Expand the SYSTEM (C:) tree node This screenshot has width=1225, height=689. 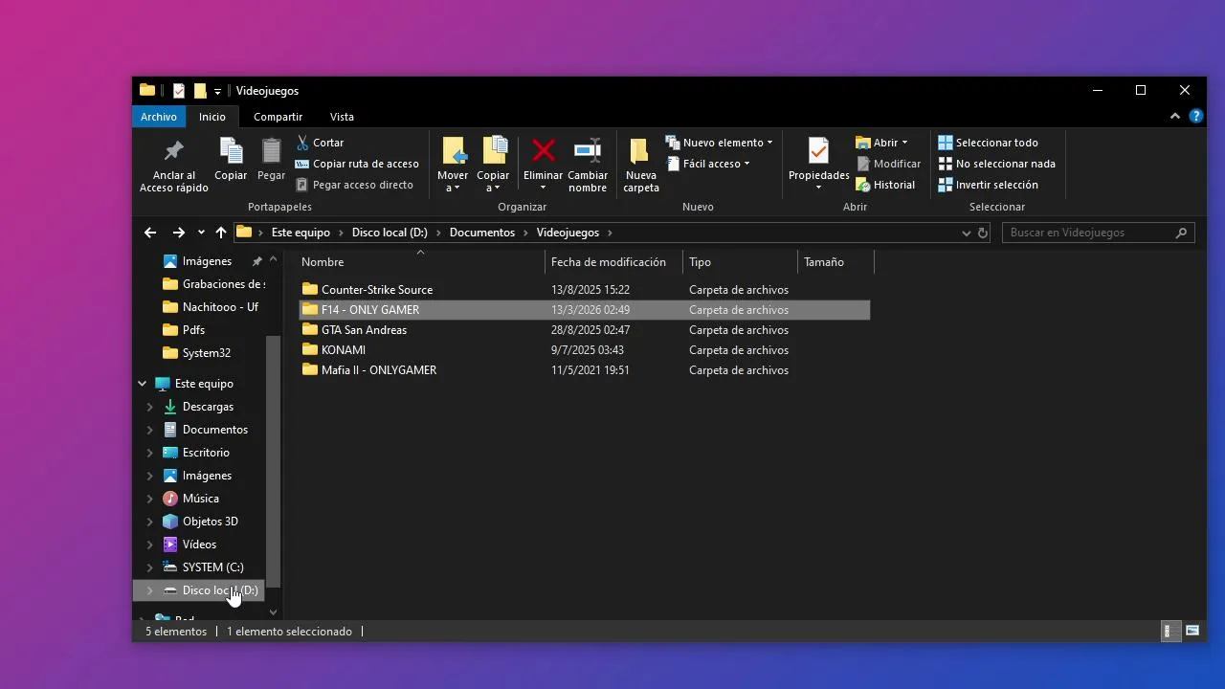click(150, 567)
